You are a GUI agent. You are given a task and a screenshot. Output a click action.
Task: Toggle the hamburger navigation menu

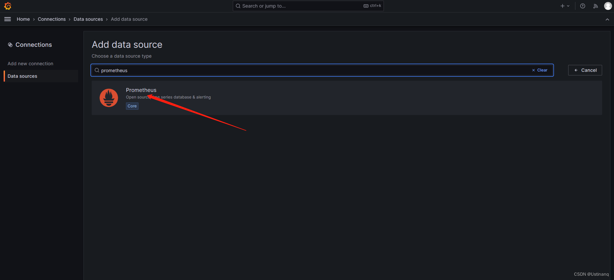point(8,19)
